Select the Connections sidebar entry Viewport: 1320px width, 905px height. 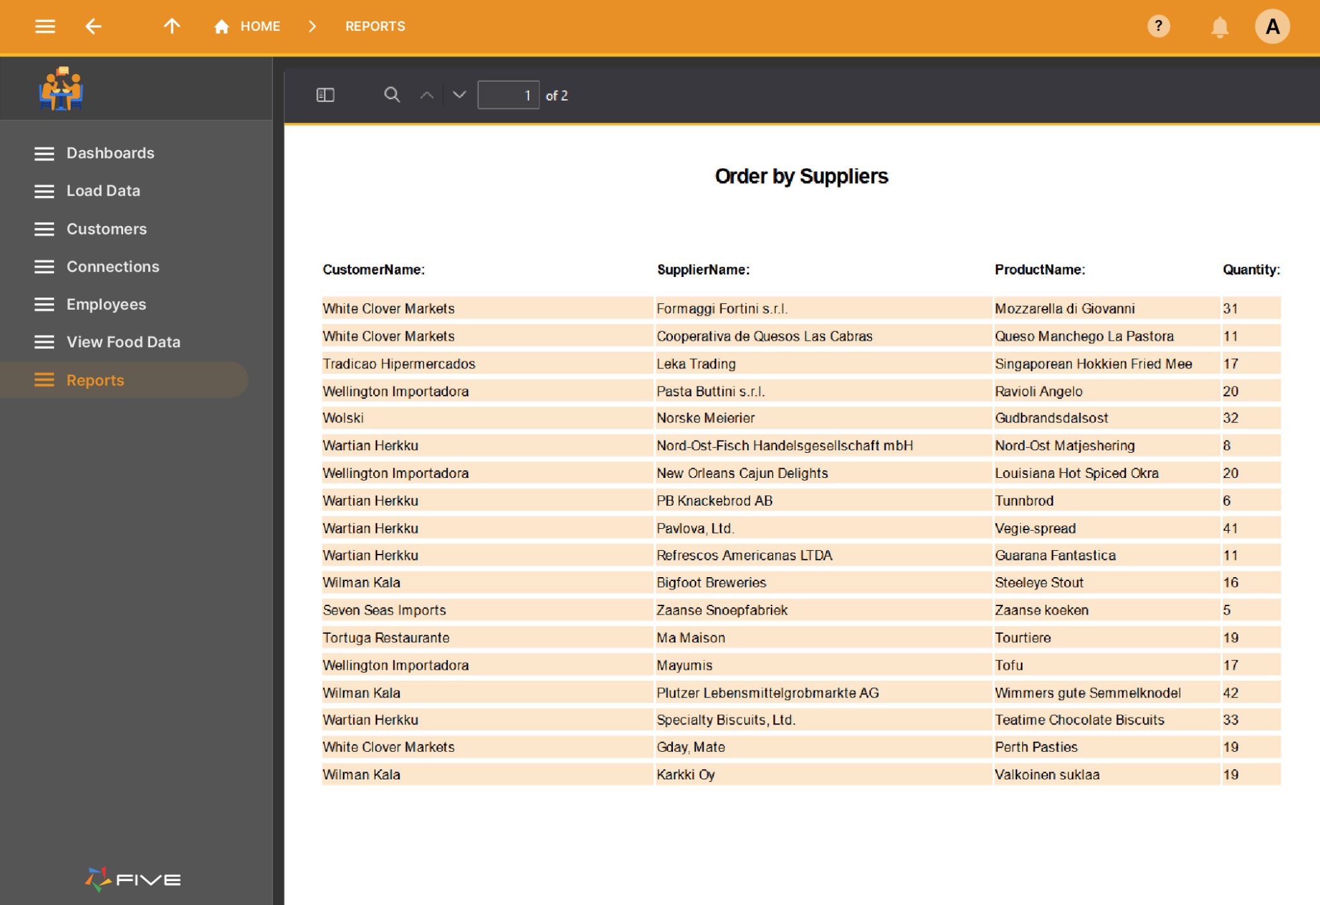coord(113,266)
